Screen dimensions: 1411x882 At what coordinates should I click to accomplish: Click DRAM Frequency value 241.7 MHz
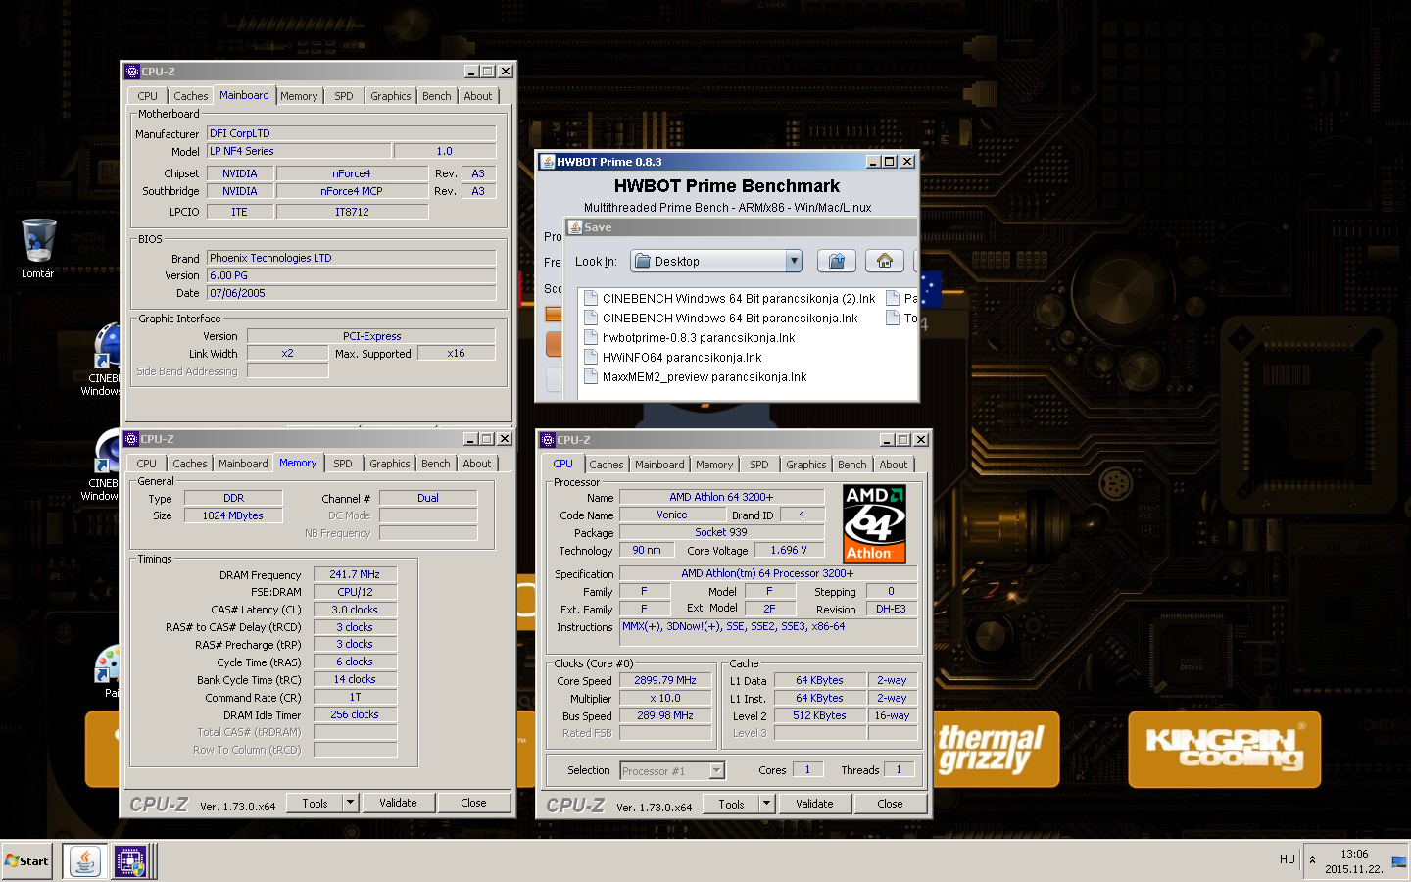[355, 574]
